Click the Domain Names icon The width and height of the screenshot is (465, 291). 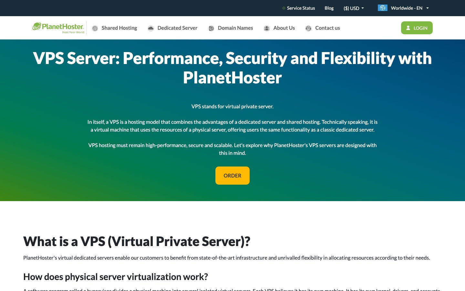[211, 28]
